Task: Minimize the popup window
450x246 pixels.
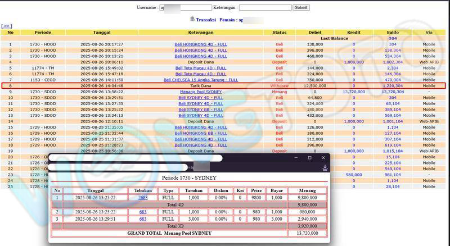Action: 295,158
